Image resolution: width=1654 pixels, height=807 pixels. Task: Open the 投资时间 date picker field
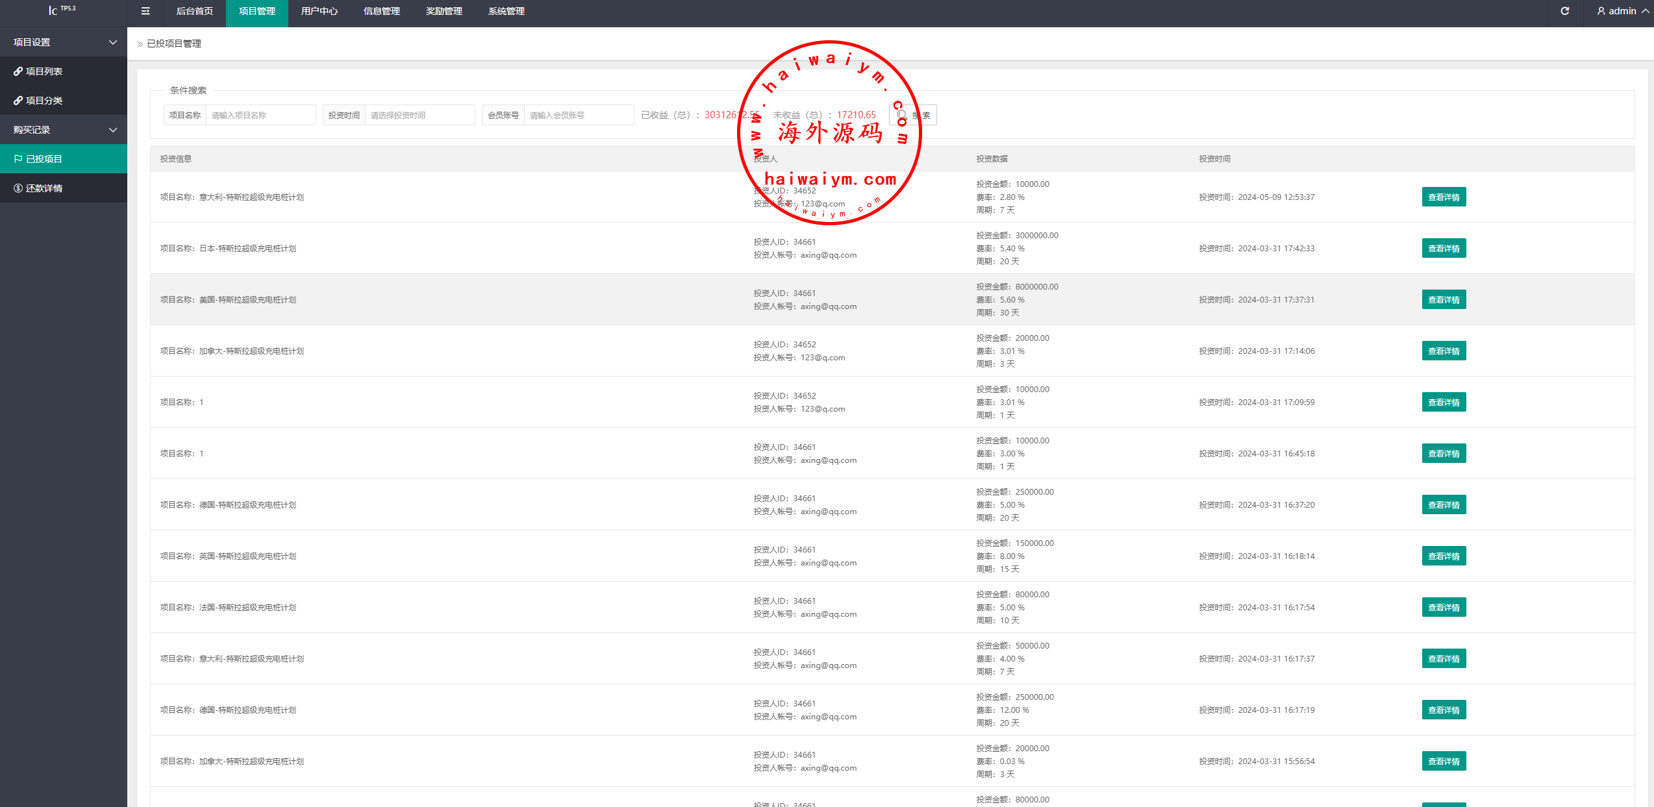[x=419, y=116]
